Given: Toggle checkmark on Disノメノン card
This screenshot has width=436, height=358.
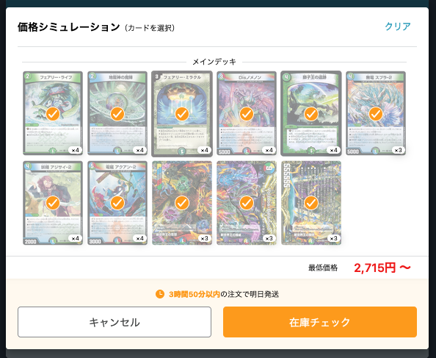Looking at the screenshot, I should tap(247, 114).
